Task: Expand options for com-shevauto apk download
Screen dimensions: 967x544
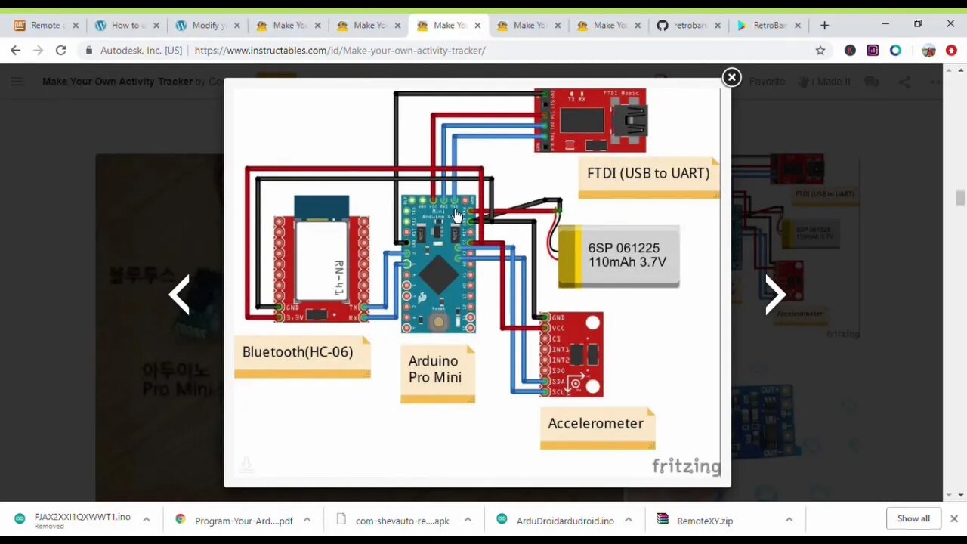Action: pyautogui.click(x=468, y=520)
